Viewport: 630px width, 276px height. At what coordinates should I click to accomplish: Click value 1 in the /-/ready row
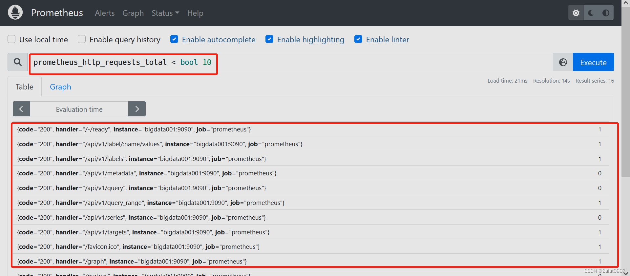click(600, 129)
